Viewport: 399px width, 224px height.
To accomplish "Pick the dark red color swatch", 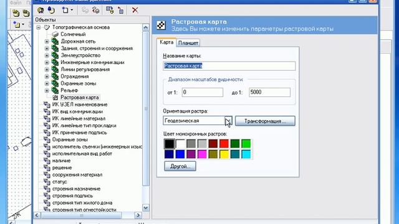I will (213, 144).
